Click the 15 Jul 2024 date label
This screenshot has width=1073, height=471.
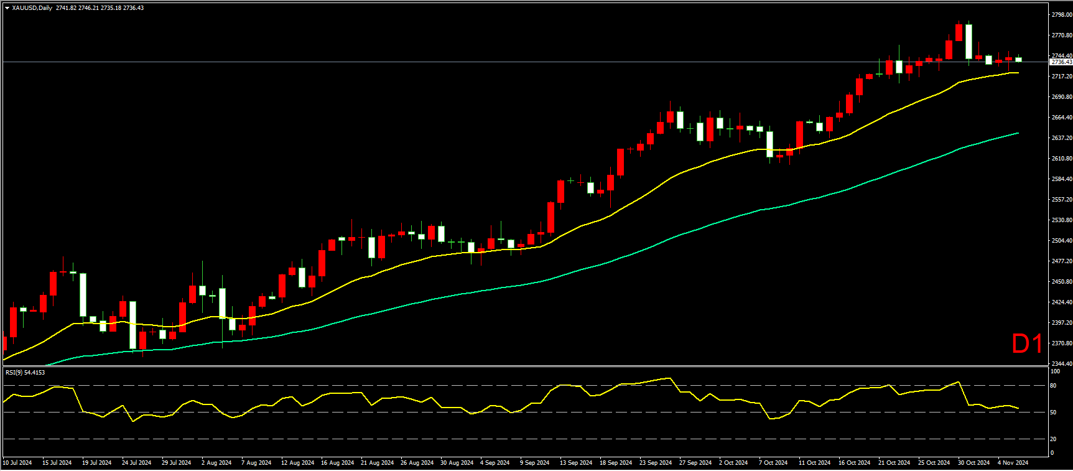[x=57, y=463]
